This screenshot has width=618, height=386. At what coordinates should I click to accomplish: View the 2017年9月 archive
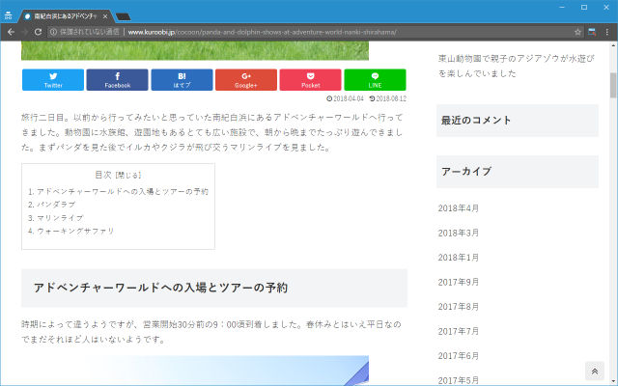coord(459,282)
